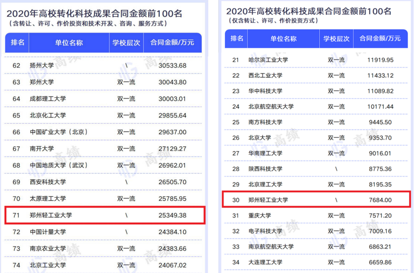Click 排名 header in the left table
Screen dimensions: 414x273
pyautogui.click(x=17, y=43)
